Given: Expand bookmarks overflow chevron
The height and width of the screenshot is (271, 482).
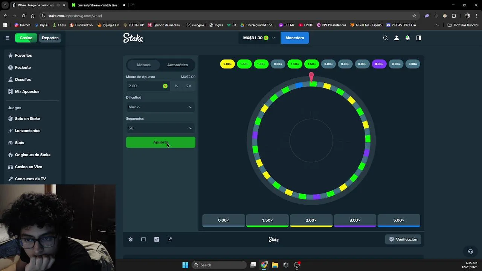Looking at the screenshot, I should point(437,25).
